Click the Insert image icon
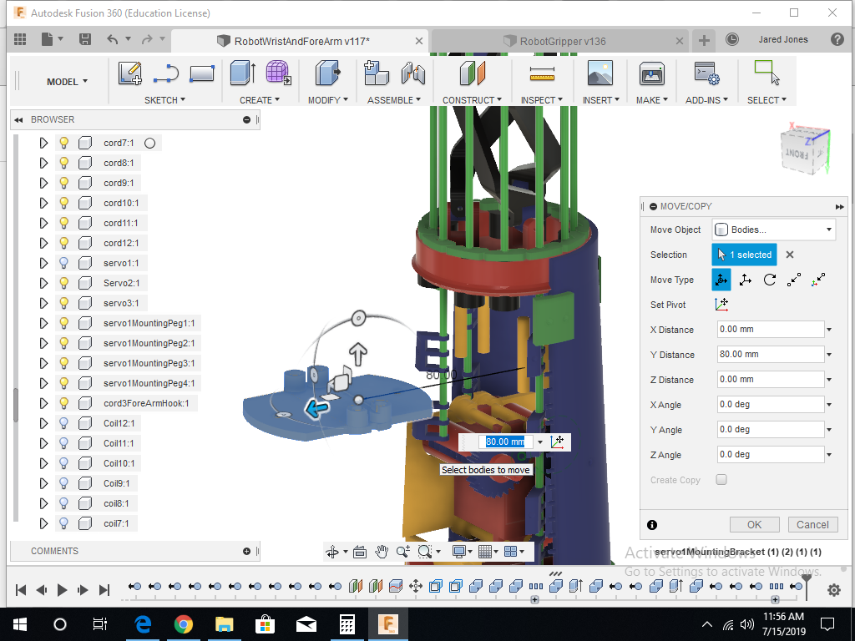Image resolution: width=855 pixels, height=641 pixels. point(600,73)
